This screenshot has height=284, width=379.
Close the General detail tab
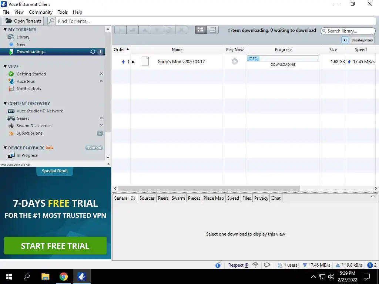[x=133, y=198]
